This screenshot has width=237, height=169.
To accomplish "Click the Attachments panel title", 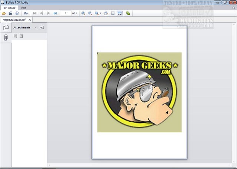I will coord(22,27).
